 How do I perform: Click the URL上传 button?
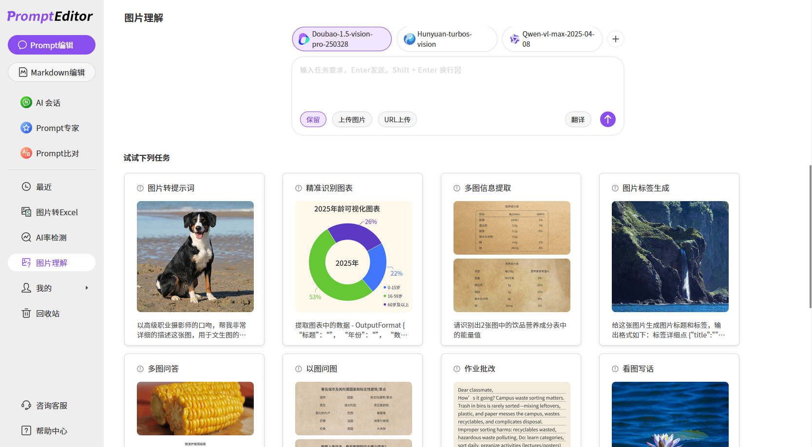(x=397, y=120)
